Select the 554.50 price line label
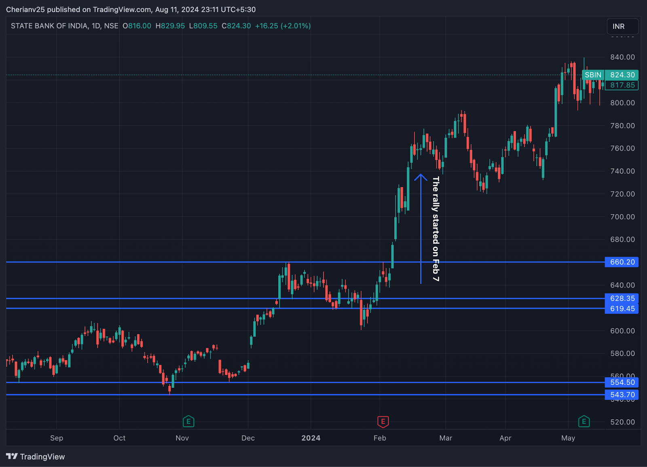The width and height of the screenshot is (647, 467). tap(622, 382)
